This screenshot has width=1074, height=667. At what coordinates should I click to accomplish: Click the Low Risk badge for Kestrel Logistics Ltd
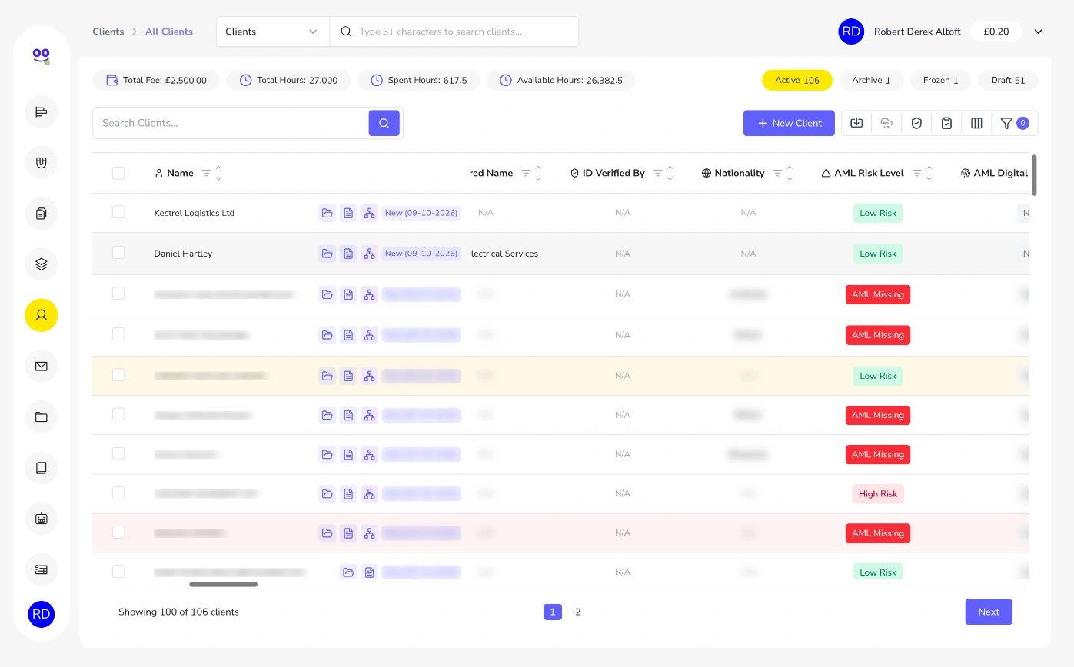click(878, 213)
